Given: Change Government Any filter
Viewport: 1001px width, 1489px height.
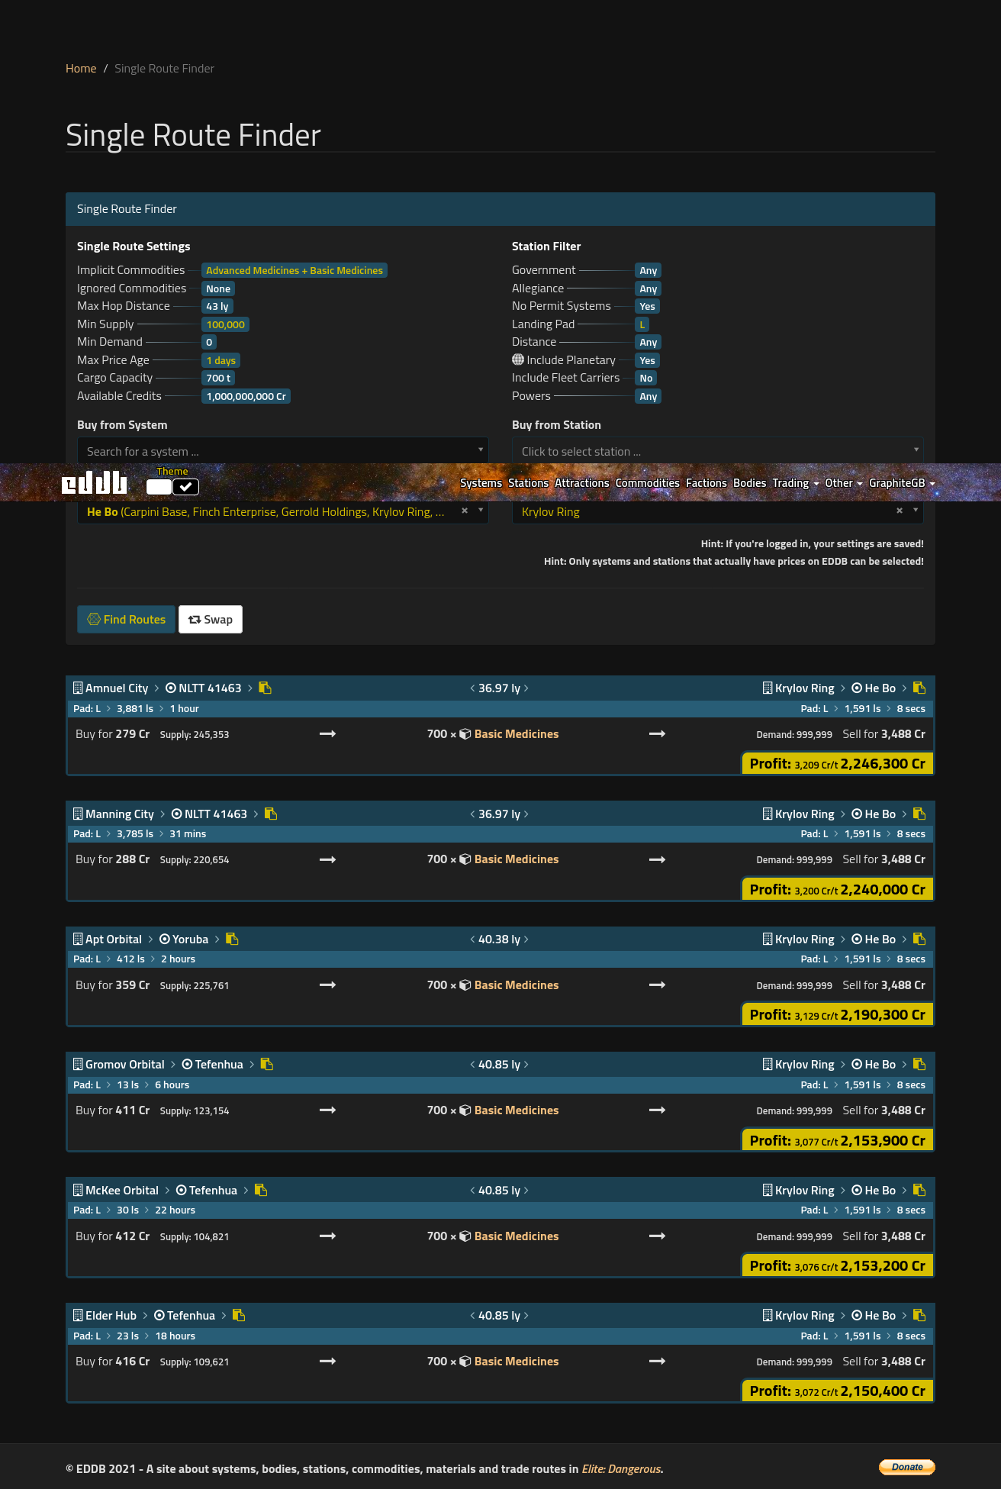Looking at the screenshot, I should pyautogui.click(x=648, y=270).
